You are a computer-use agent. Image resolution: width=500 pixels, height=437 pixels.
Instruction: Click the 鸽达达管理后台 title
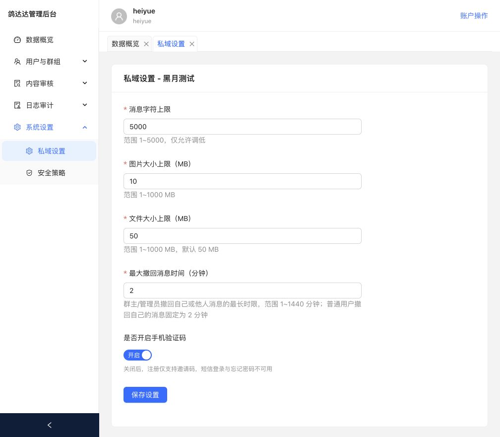coord(32,14)
